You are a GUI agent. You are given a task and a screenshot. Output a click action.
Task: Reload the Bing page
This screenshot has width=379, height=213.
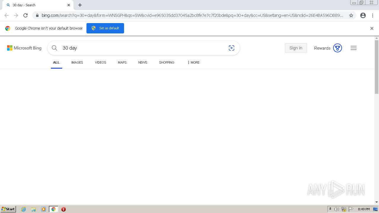25,15
